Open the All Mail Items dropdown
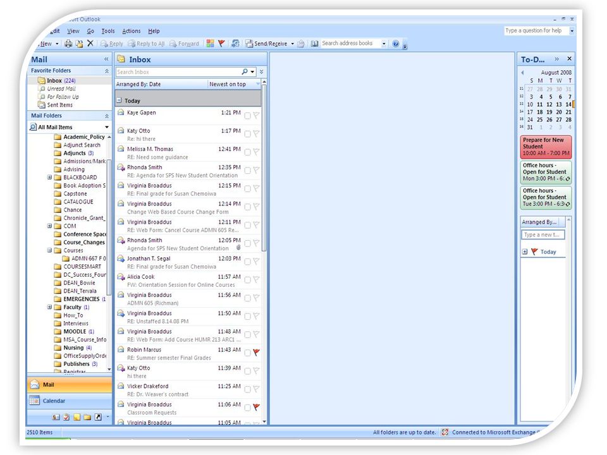 coord(107,127)
